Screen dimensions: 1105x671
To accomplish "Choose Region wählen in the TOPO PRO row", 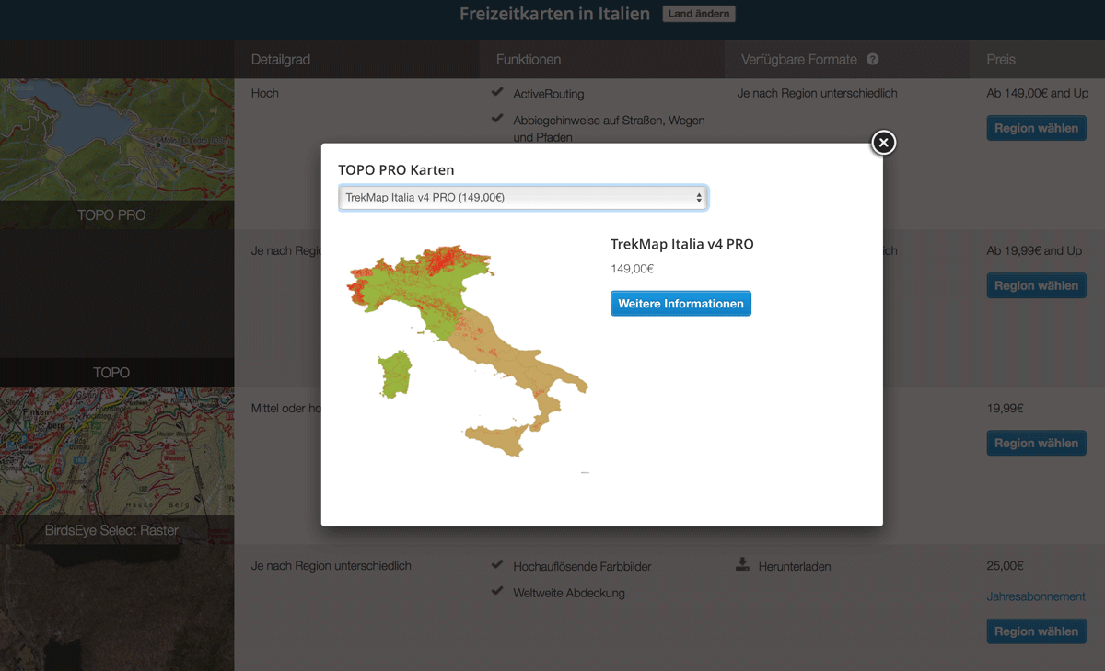I will 1036,128.
